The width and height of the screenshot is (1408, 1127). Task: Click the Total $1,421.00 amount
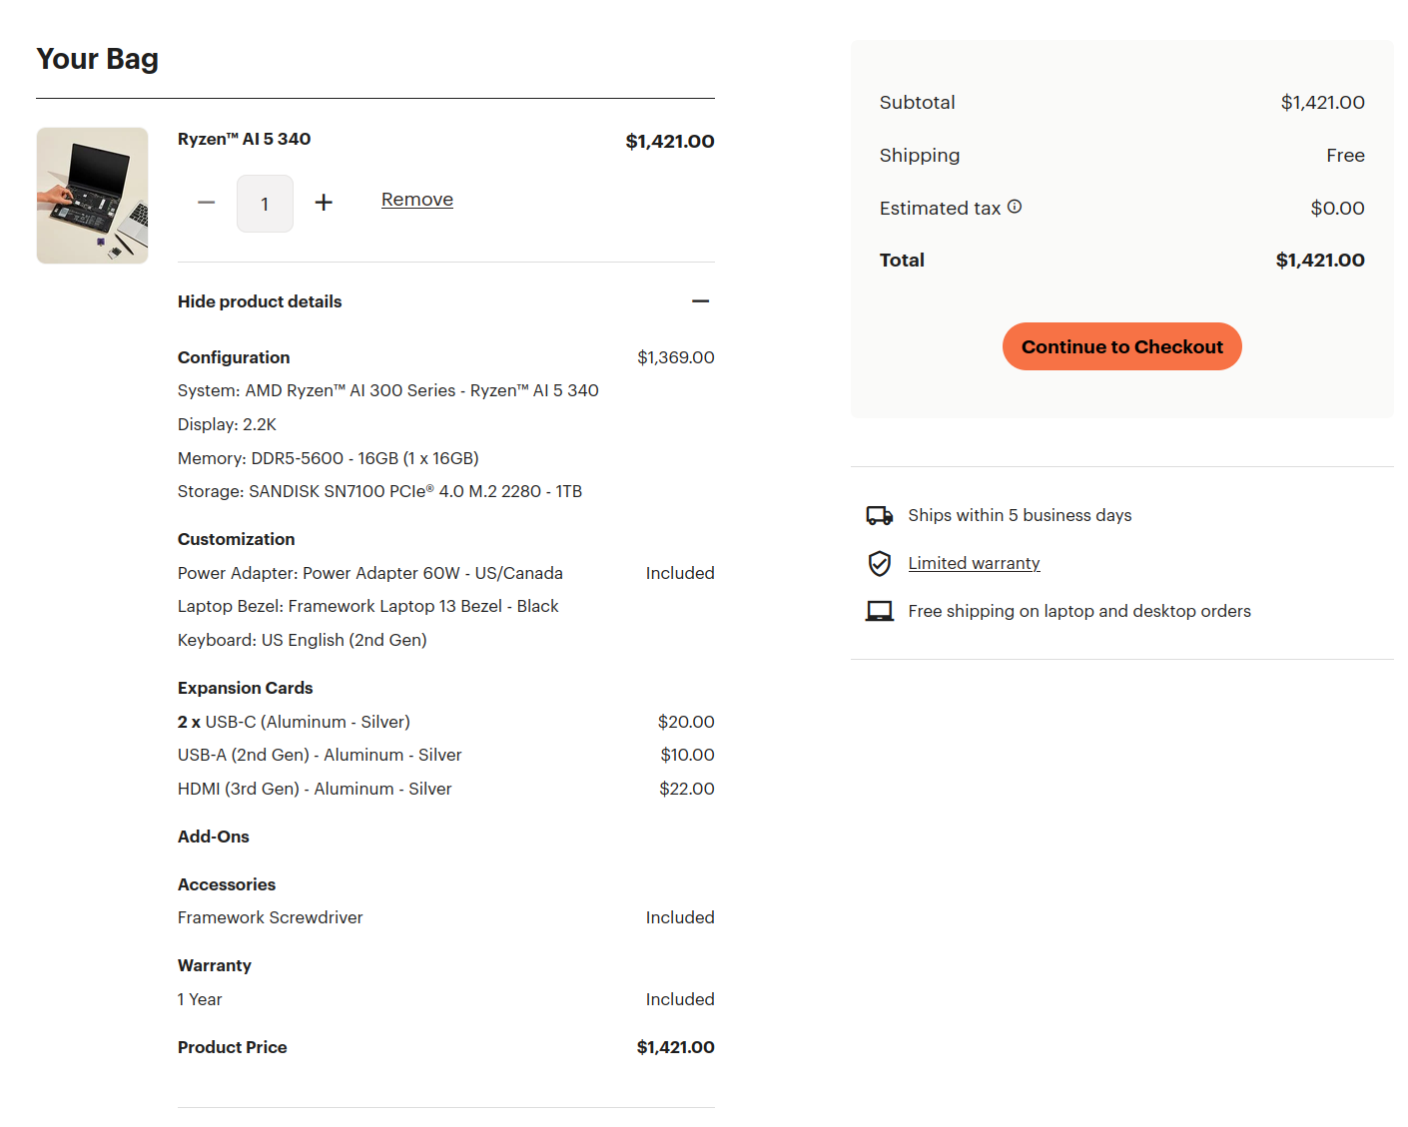[1320, 260]
